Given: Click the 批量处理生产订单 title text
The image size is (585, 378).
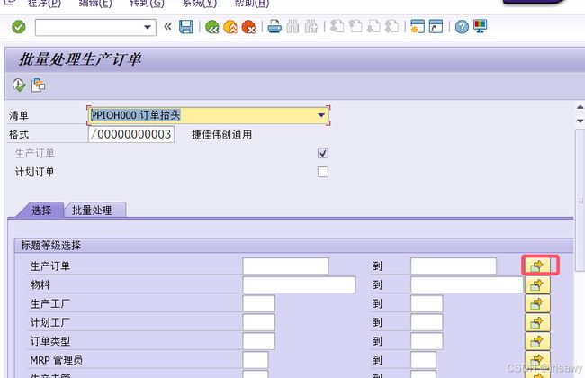Looking at the screenshot, I should tap(80, 59).
